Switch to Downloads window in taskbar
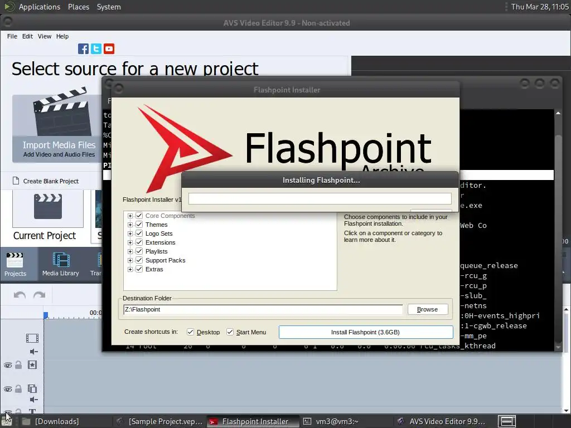This screenshot has height=428, width=571. point(51,421)
